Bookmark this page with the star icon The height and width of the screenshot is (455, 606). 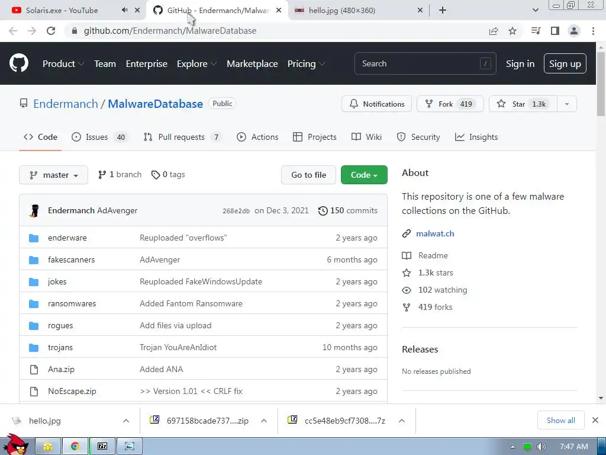point(512,31)
